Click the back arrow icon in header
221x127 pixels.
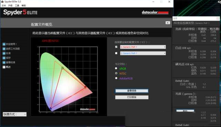pos(168,23)
